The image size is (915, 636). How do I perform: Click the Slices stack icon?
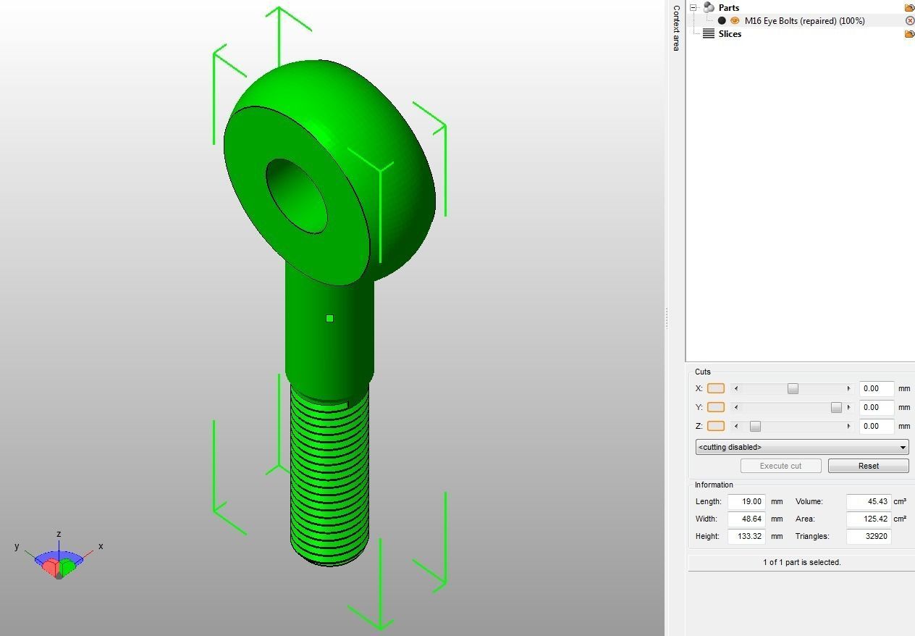point(707,33)
